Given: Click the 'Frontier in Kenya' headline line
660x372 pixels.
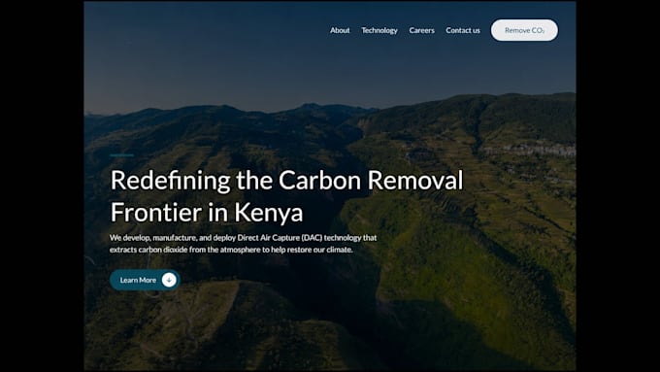Looking at the screenshot, I should pyautogui.click(x=207, y=212).
